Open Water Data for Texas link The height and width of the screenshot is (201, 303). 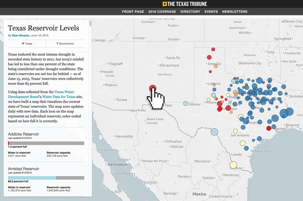click(59, 97)
